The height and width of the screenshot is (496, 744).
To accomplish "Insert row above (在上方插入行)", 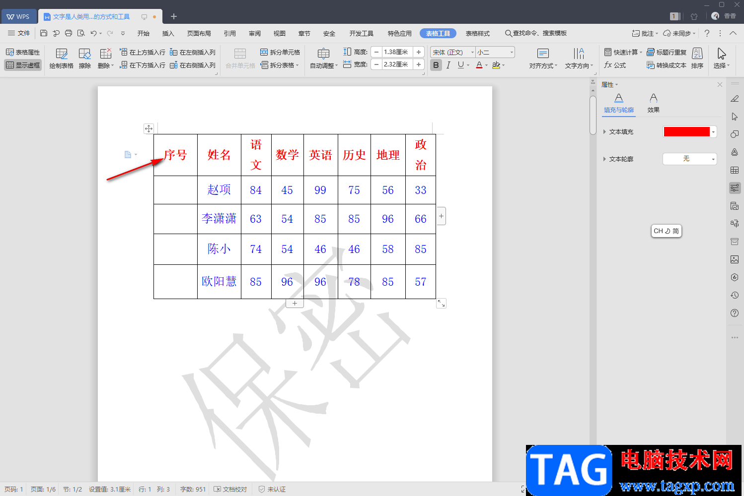I will [x=143, y=52].
